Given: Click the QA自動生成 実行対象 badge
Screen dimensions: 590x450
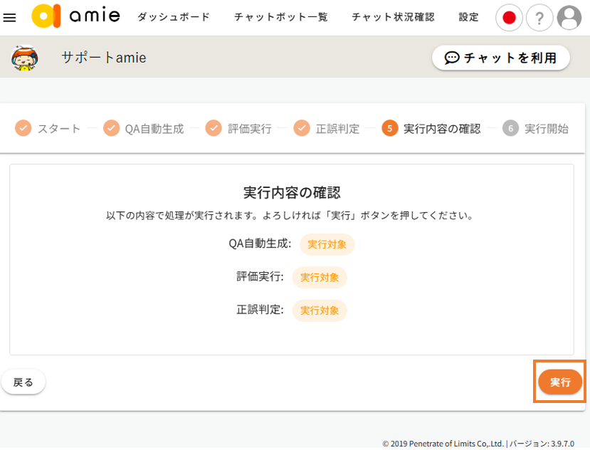Looking at the screenshot, I should click(327, 244).
